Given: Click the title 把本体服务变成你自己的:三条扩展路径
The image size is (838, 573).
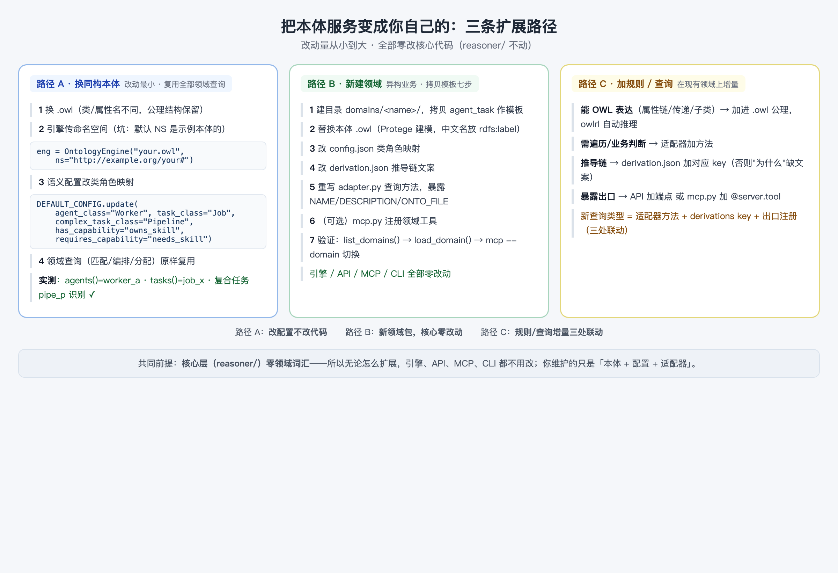Looking at the screenshot, I should [419, 26].
